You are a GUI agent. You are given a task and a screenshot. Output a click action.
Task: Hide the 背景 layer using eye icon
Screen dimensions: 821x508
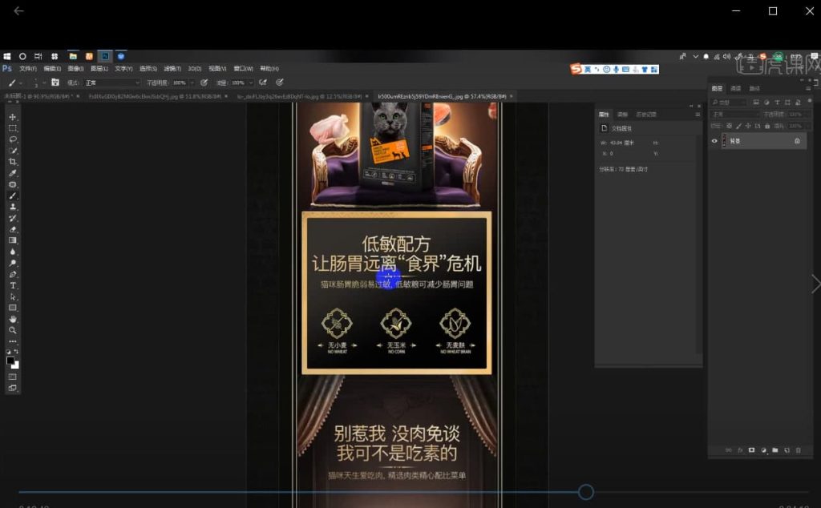pyautogui.click(x=714, y=141)
